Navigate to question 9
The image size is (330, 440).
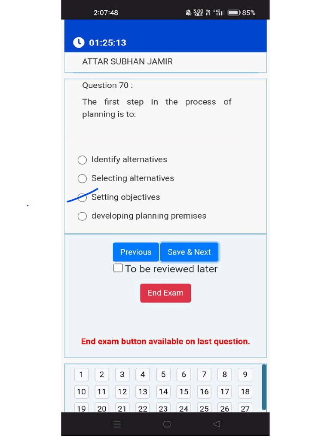[245, 375]
